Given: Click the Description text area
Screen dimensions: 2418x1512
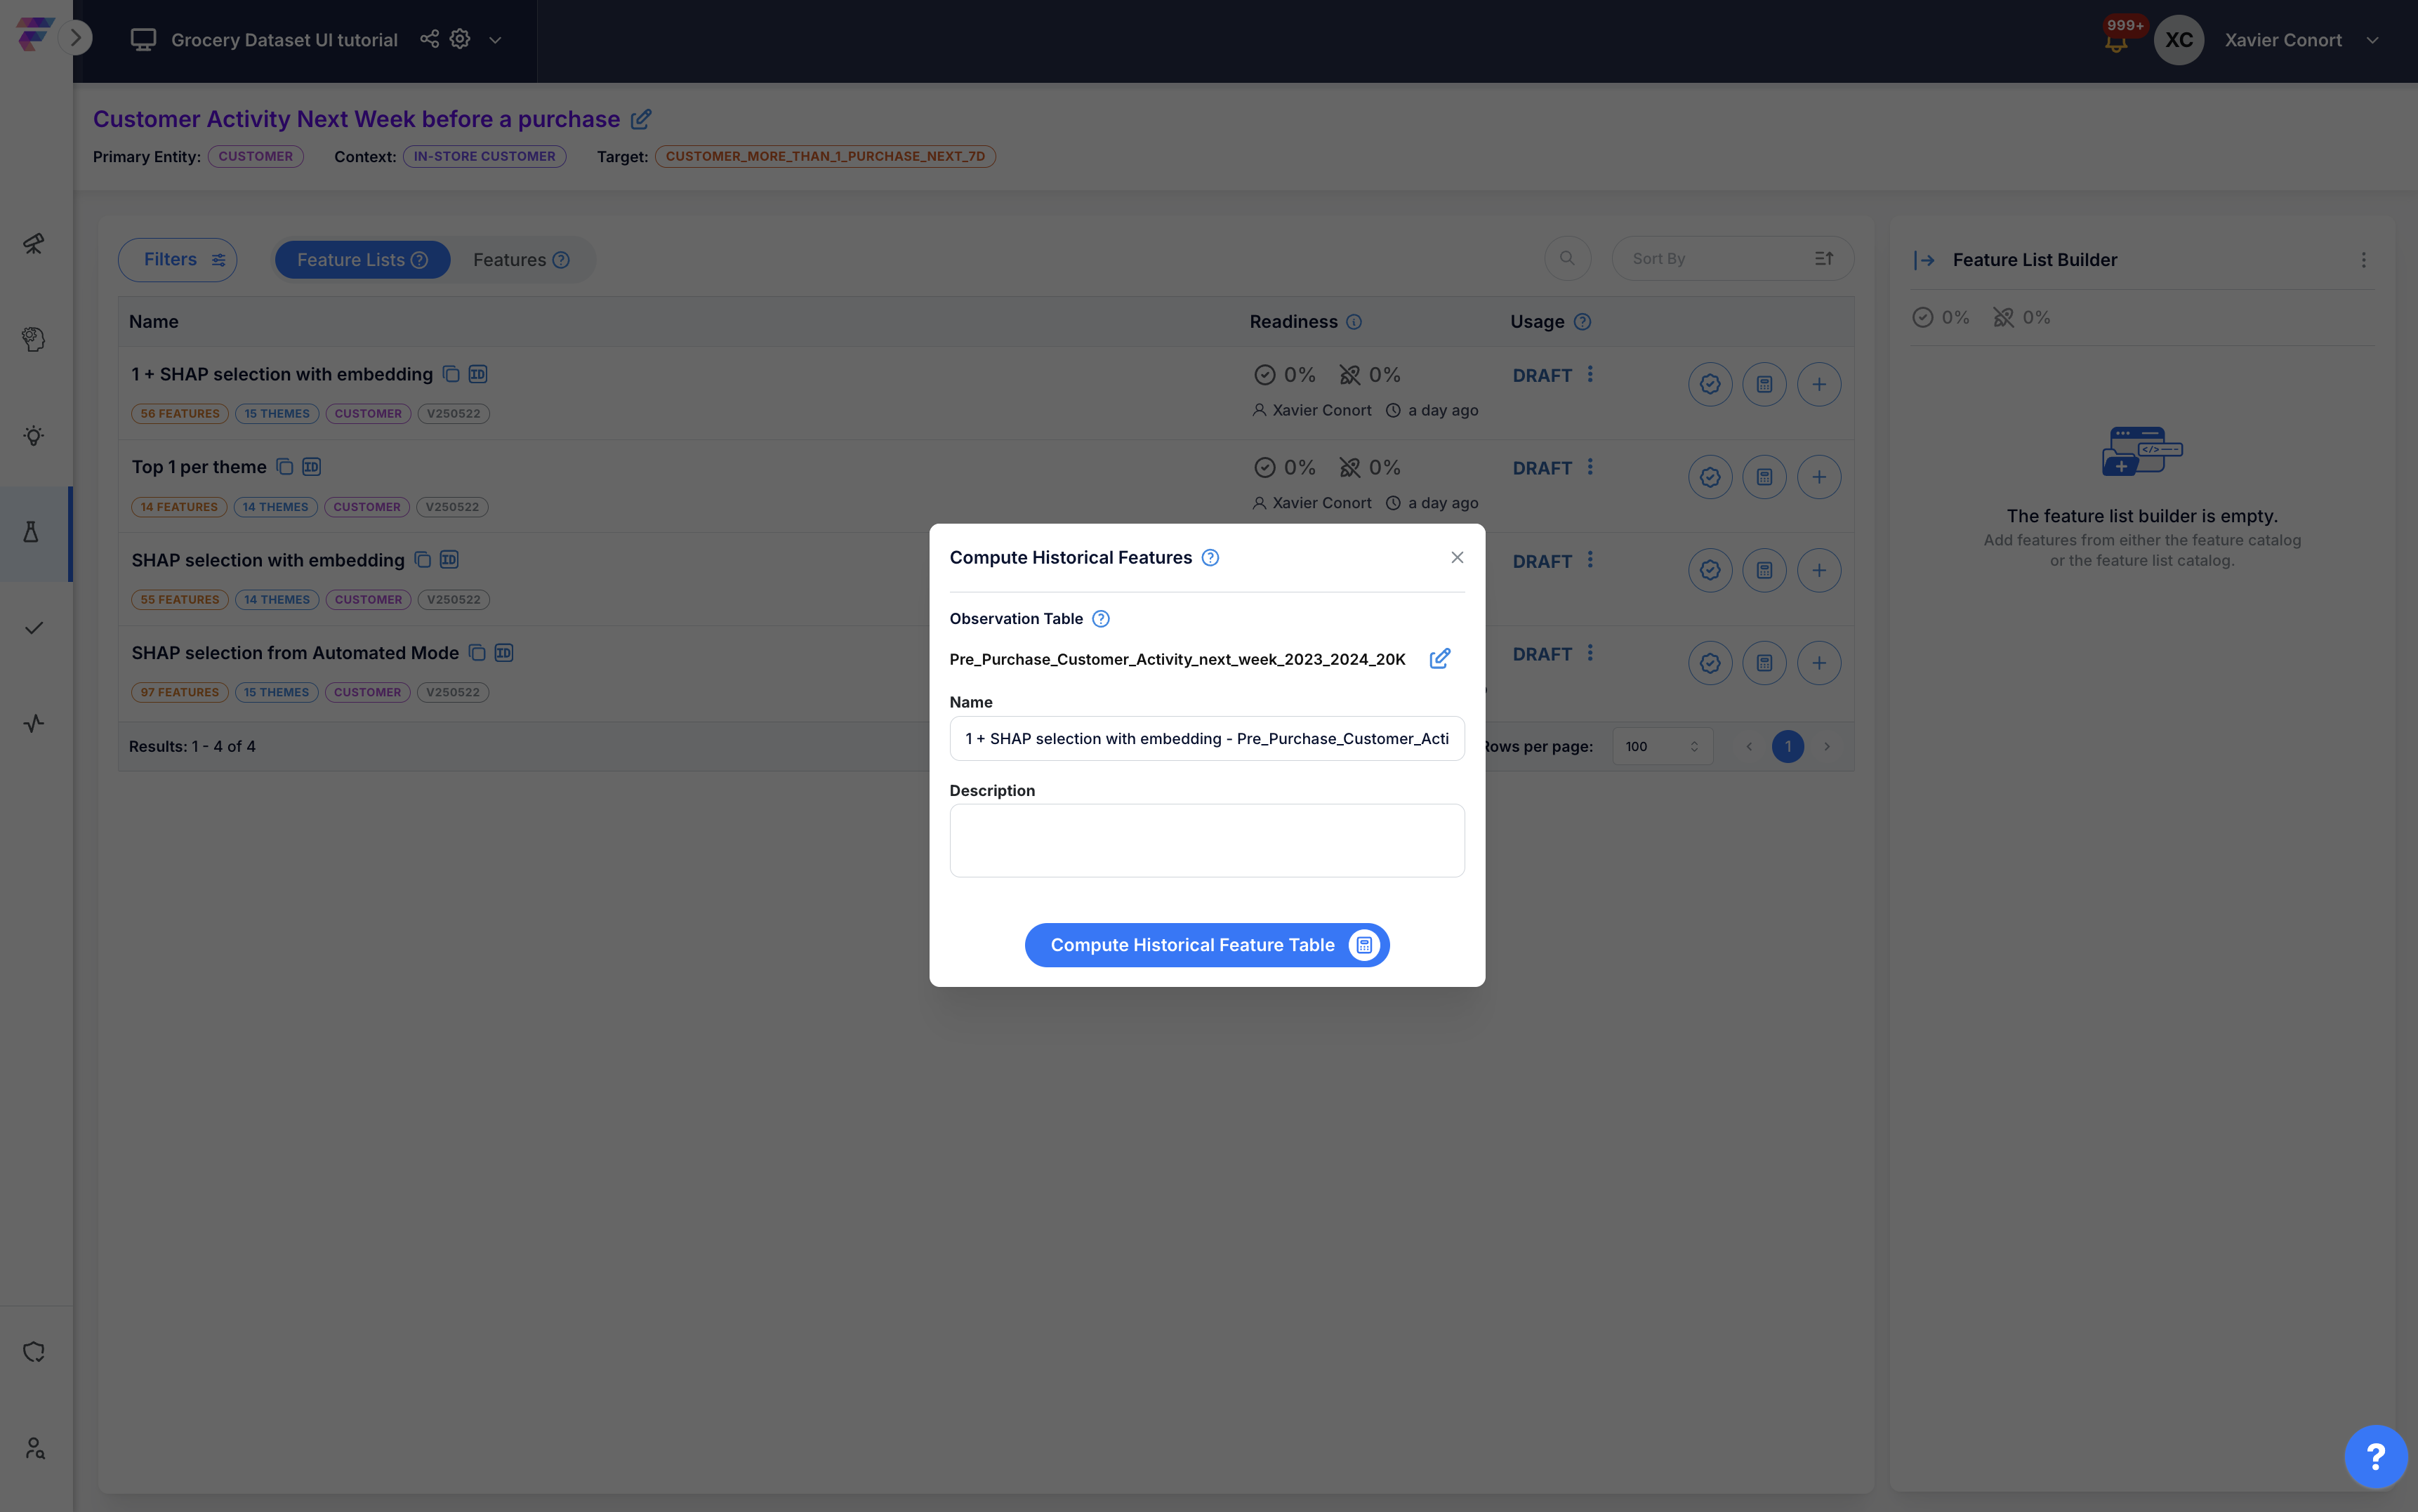Looking at the screenshot, I should [x=1207, y=841].
